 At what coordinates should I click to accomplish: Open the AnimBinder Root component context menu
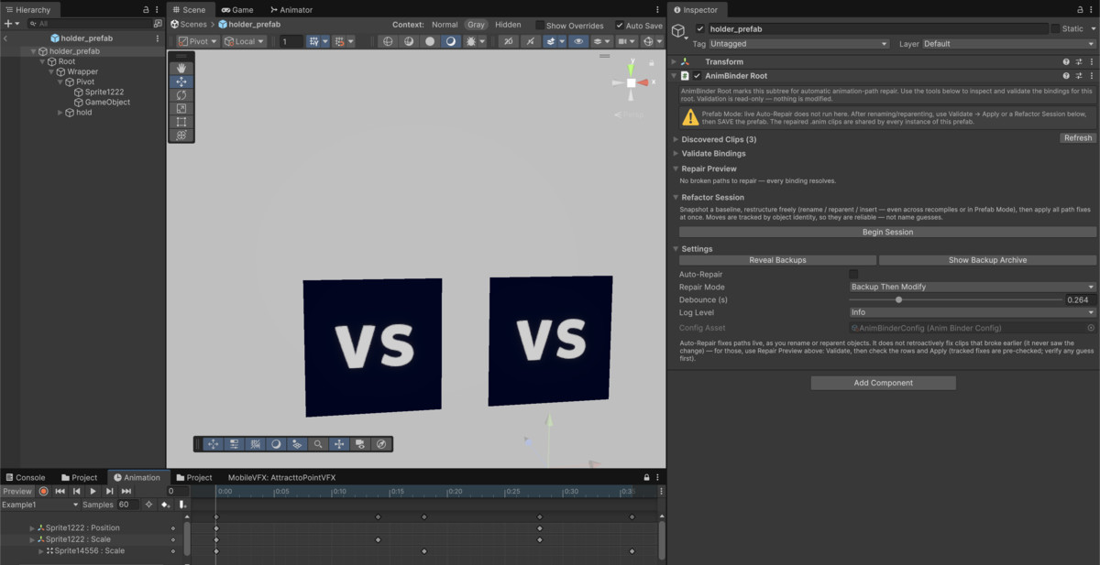(1092, 76)
